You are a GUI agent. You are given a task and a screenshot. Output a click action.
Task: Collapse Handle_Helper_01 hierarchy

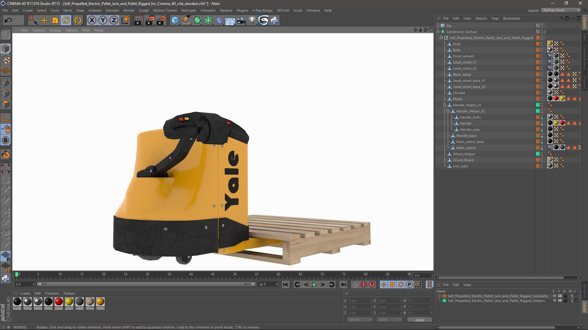[445, 105]
